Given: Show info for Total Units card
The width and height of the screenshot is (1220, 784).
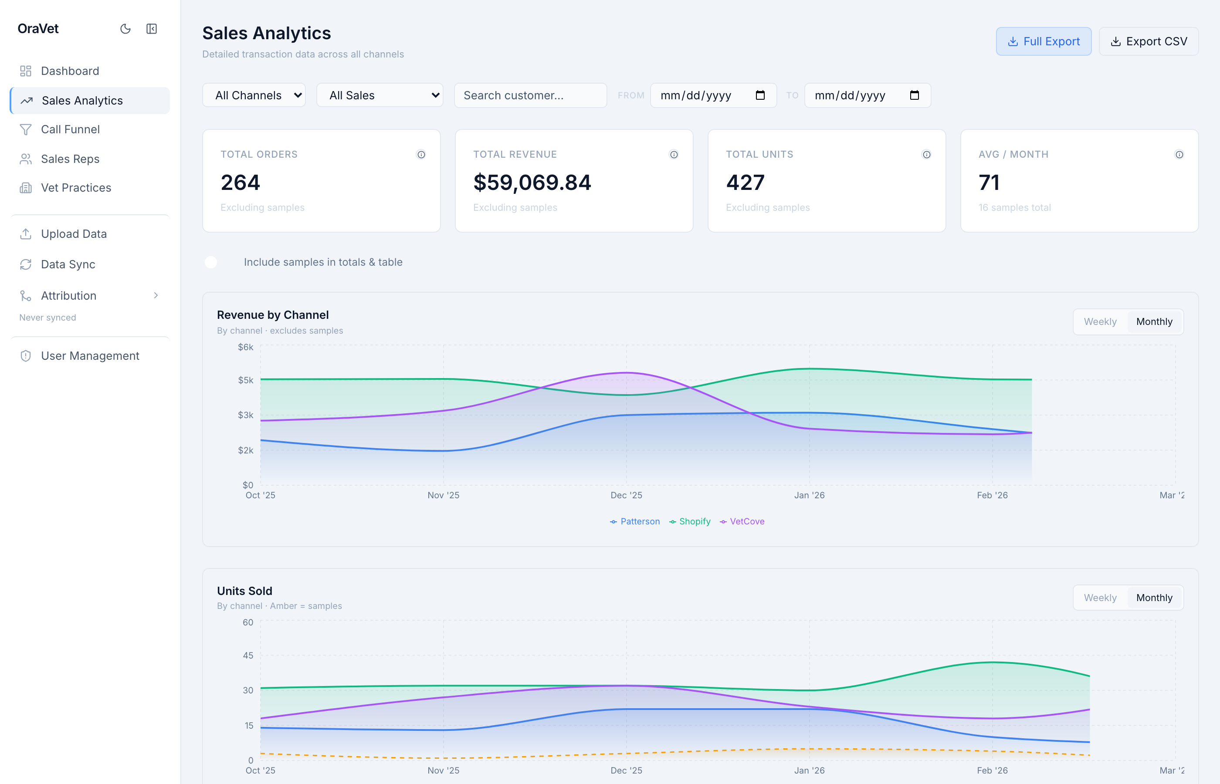Looking at the screenshot, I should pos(927,155).
